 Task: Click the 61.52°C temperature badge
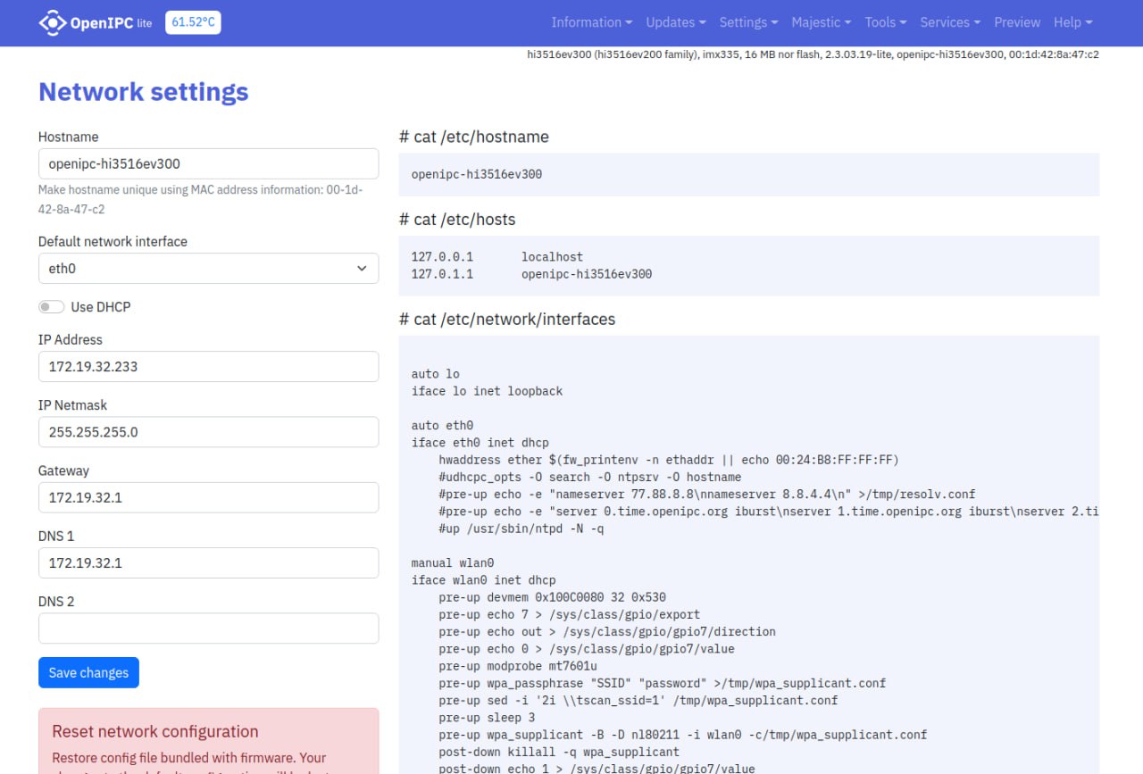click(x=193, y=22)
